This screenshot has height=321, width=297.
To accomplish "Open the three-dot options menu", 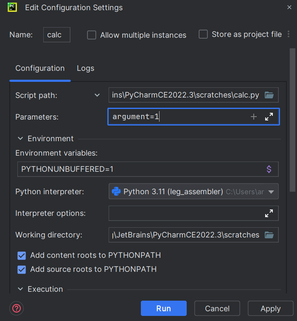I will click(289, 34).
